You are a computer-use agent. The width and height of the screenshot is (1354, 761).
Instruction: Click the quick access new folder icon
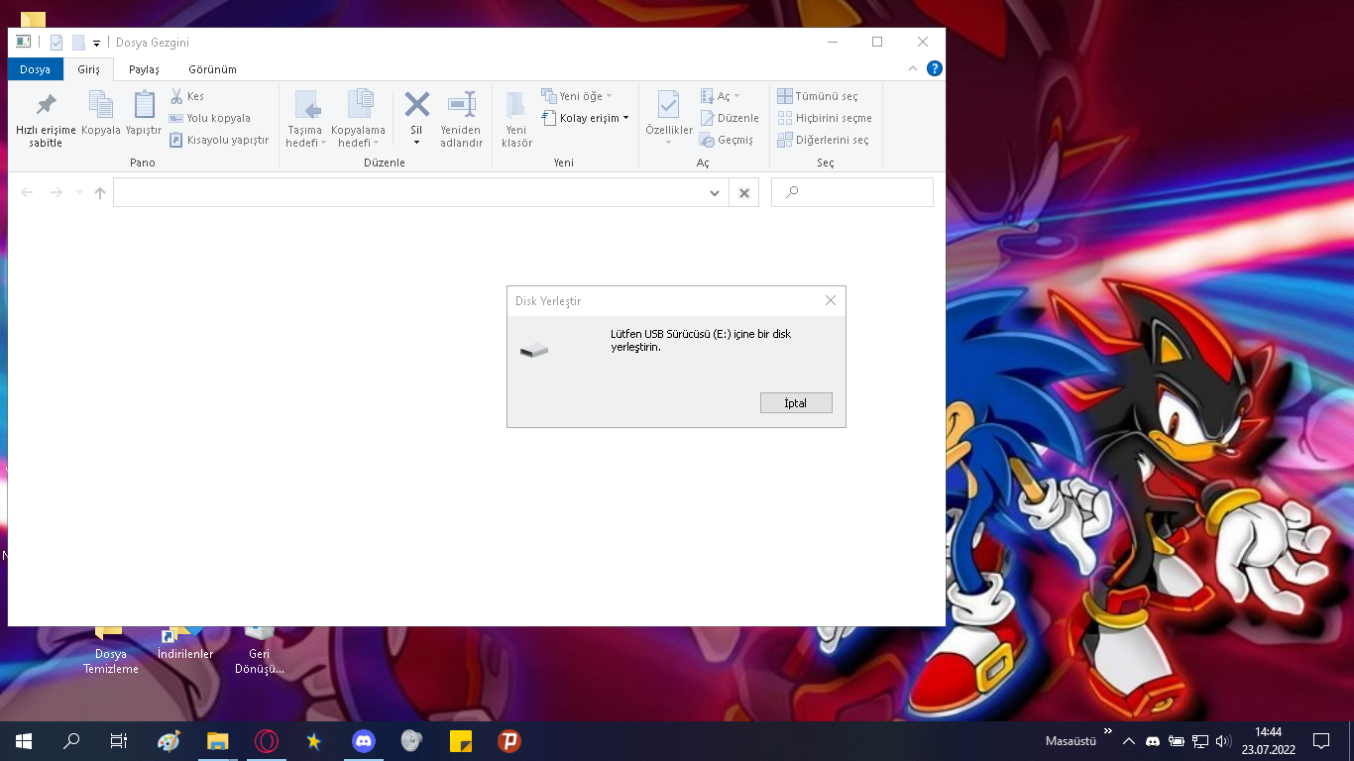(78, 43)
